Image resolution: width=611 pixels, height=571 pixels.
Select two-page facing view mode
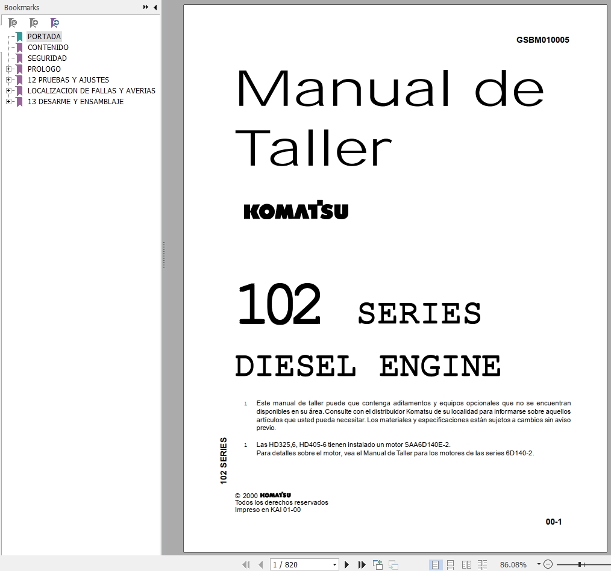coord(466,564)
